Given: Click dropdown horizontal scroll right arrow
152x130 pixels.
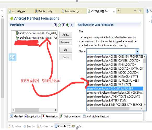Looking at the screenshot, I should (142, 109).
